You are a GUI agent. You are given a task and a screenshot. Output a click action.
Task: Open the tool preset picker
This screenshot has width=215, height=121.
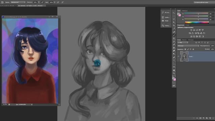[2, 2]
